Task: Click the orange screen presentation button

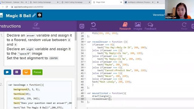Action: pos(26,72)
